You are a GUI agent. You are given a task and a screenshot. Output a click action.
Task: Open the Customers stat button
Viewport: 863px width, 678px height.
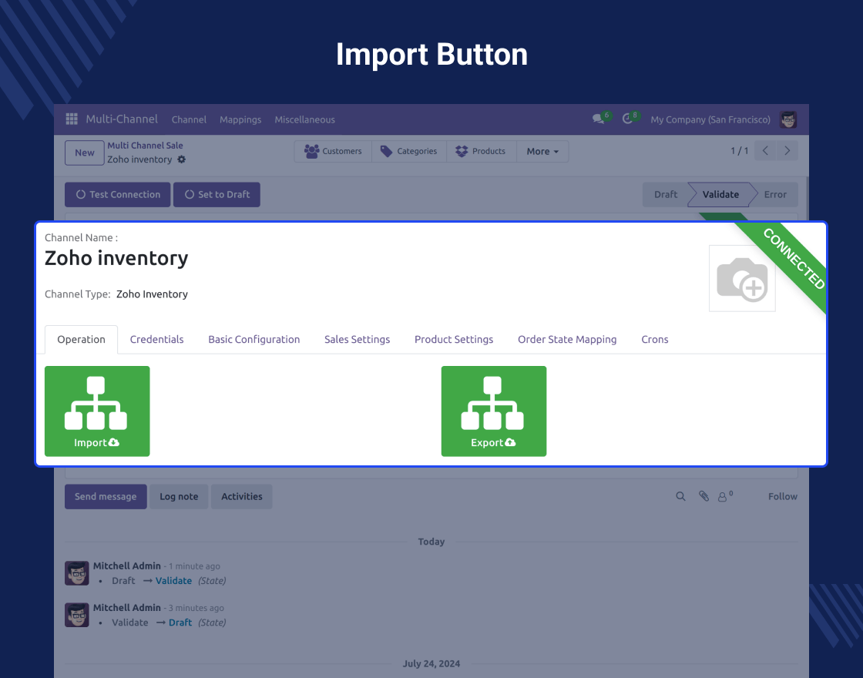click(x=333, y=151)
